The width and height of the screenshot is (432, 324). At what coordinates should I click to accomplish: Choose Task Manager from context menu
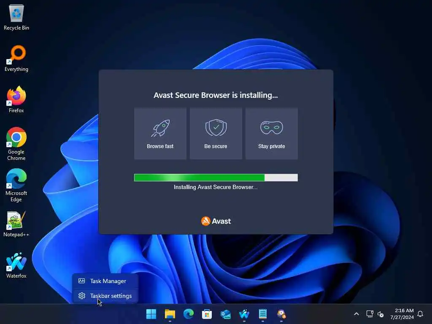click(105, 281)
